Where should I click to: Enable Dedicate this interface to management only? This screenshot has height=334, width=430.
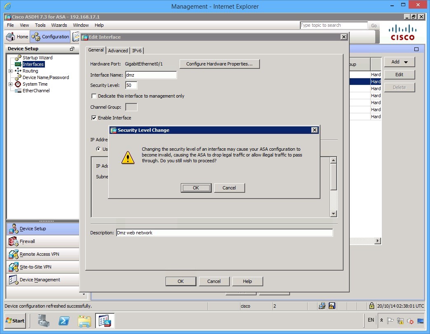pyautogui.click(x=94, y=96)
